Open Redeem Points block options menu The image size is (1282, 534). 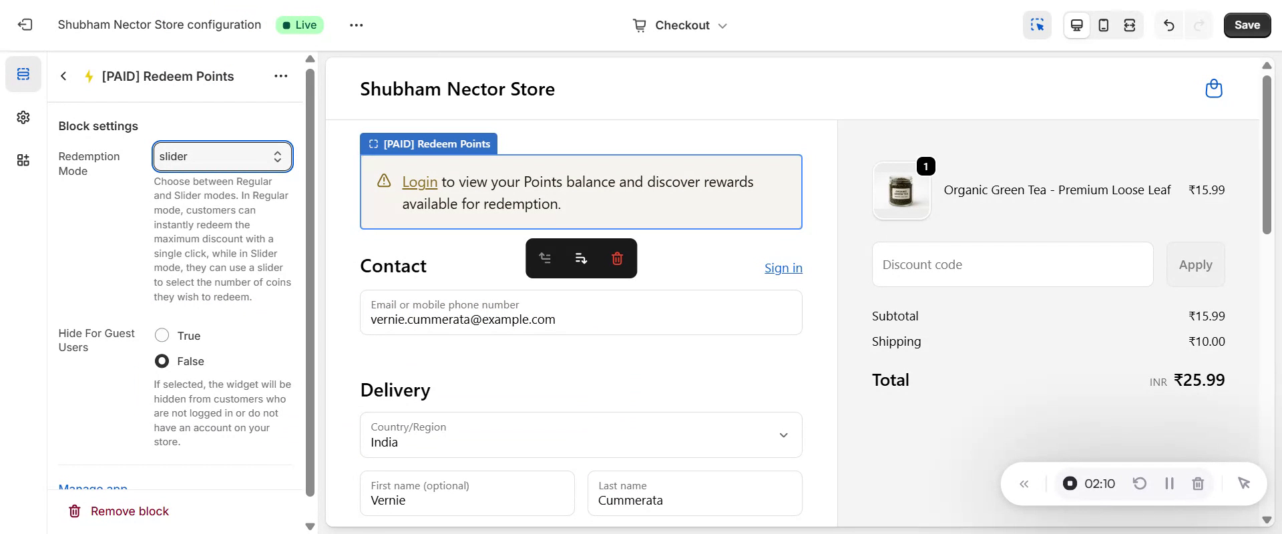281,76
